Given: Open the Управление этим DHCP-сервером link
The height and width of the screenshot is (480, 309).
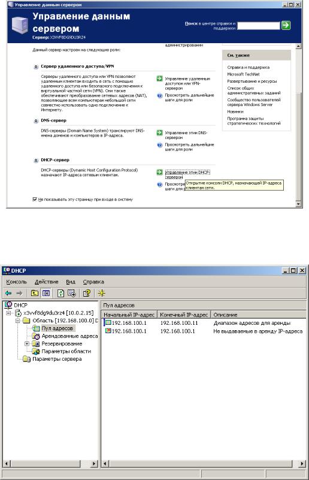Looking at the screenshot, I should click(187, 175).
